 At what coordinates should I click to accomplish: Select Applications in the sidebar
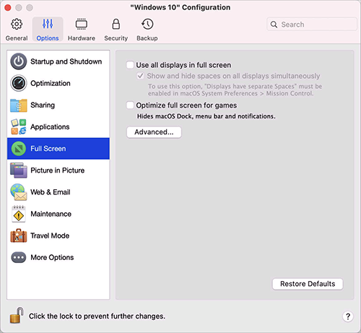coord(58,126)
